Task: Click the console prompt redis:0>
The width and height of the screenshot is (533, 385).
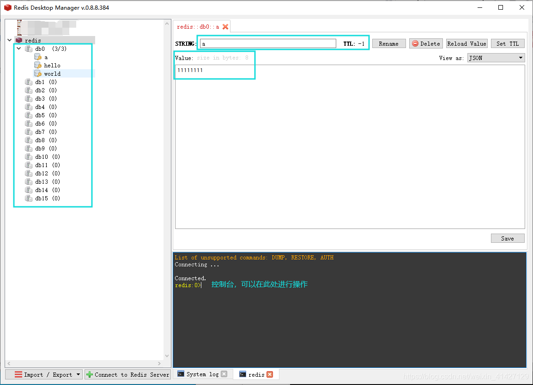Action: (x=188, y=285)
